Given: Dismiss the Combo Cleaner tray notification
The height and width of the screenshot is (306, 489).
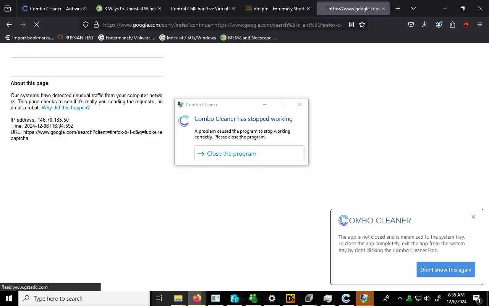Looking at the screenshot, I should (x=473, y=217).
